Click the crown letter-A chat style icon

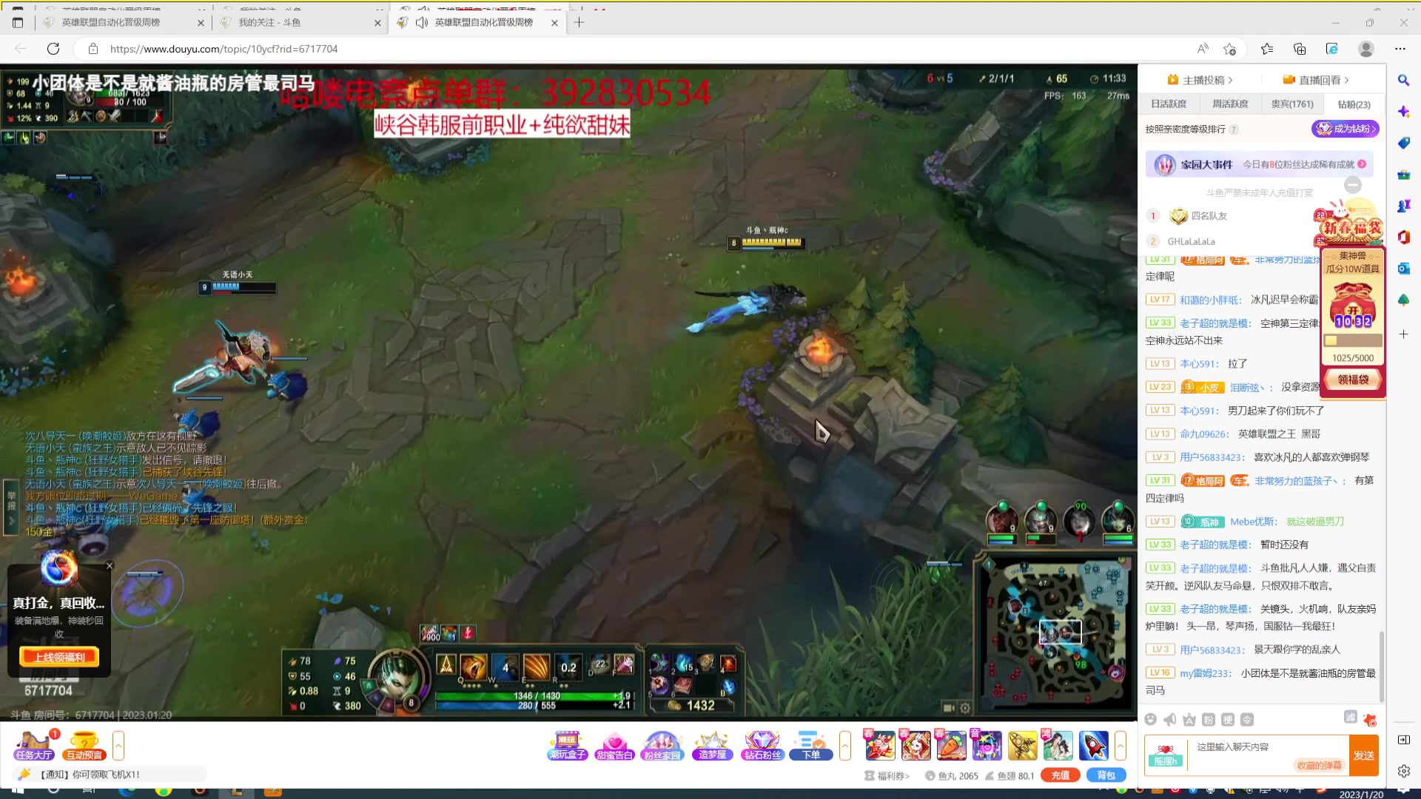(1189, 719)
